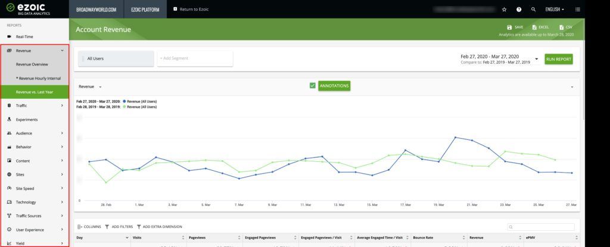The width and height of the screenshot is (610, 247).
Task: Click the Real-Time report icon in sidebar
Action: coord(10,36)
